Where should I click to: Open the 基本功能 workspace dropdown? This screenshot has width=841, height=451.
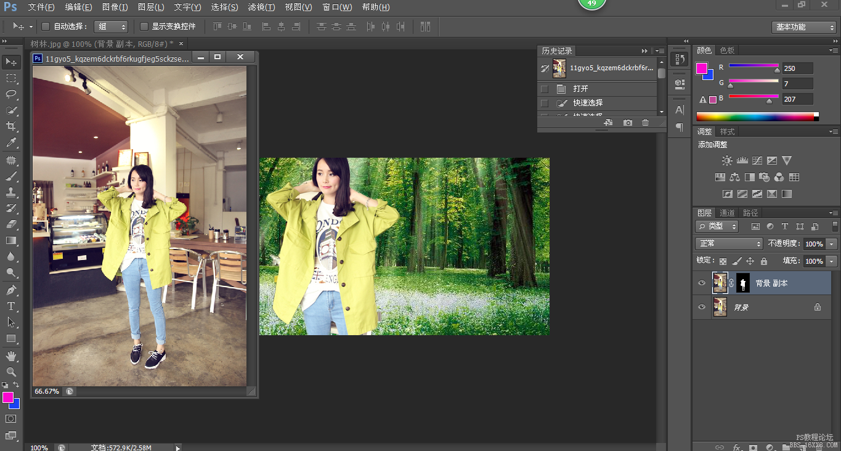tap(803, 27)
